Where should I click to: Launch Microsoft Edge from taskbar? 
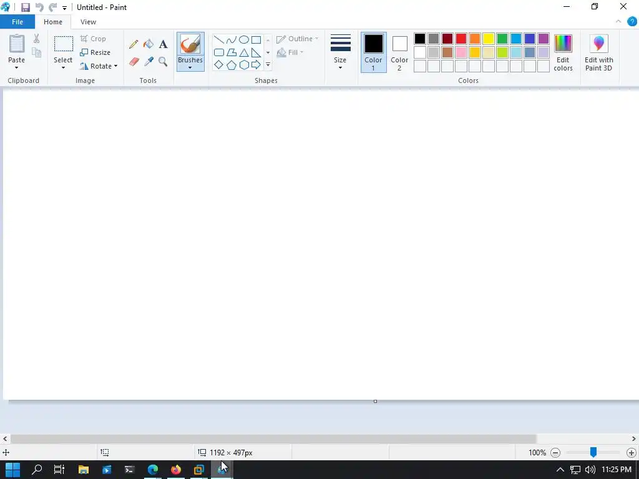(153, 470)
